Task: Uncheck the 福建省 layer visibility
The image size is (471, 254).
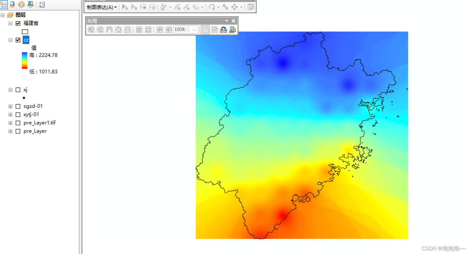Action: [x=18, y=23]
